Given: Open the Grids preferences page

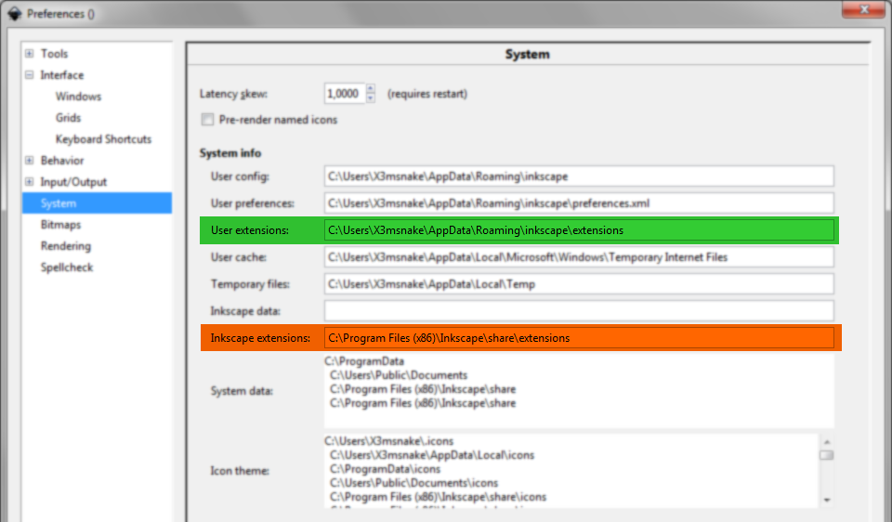Looking at the screenshot, I should [x=68, y=118].
